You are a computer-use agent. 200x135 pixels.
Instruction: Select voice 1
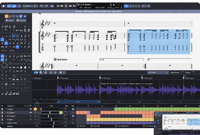6,16
